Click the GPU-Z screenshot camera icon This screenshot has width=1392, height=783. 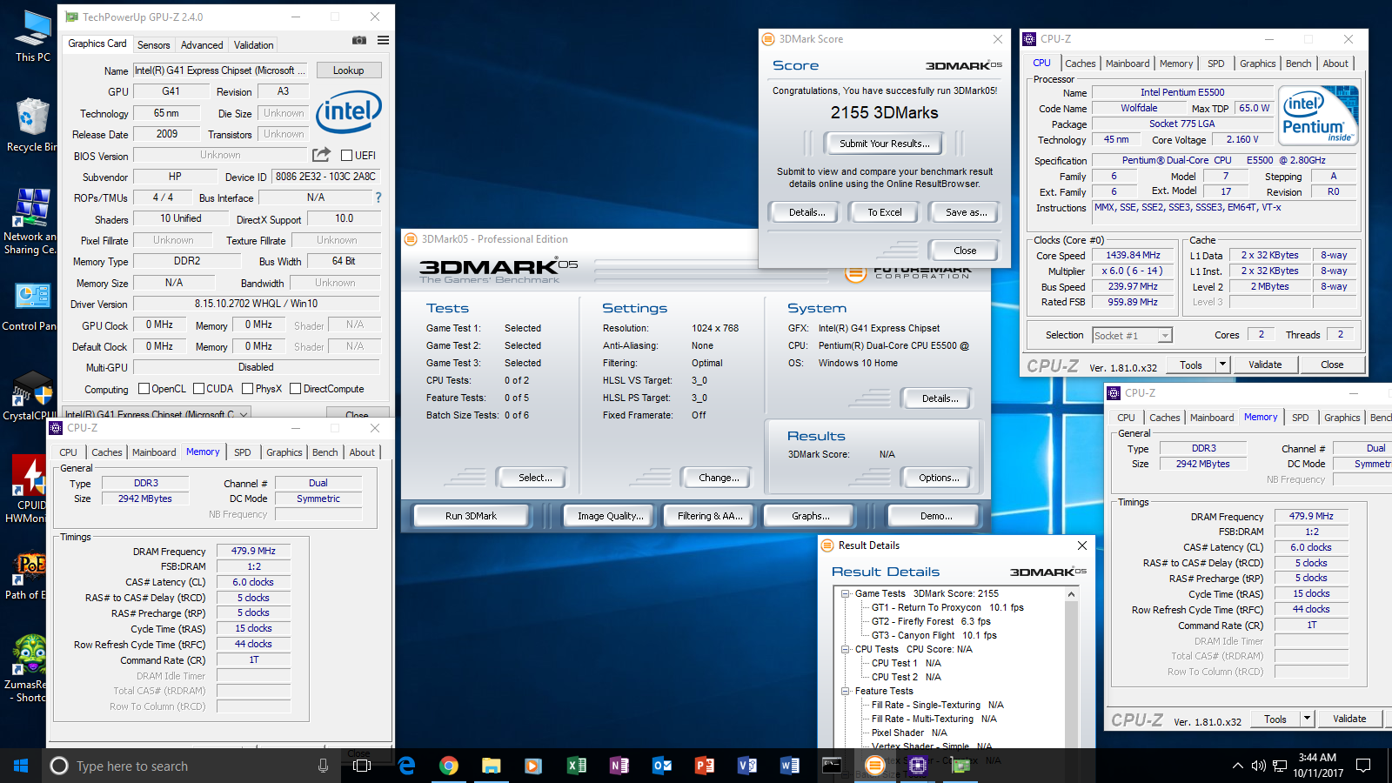[358, 40]
